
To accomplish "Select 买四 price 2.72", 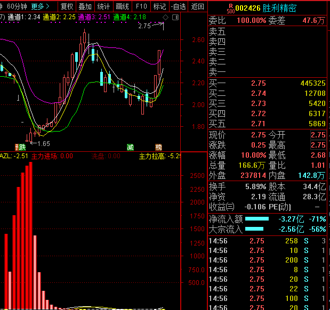I will tap(259, 113).
